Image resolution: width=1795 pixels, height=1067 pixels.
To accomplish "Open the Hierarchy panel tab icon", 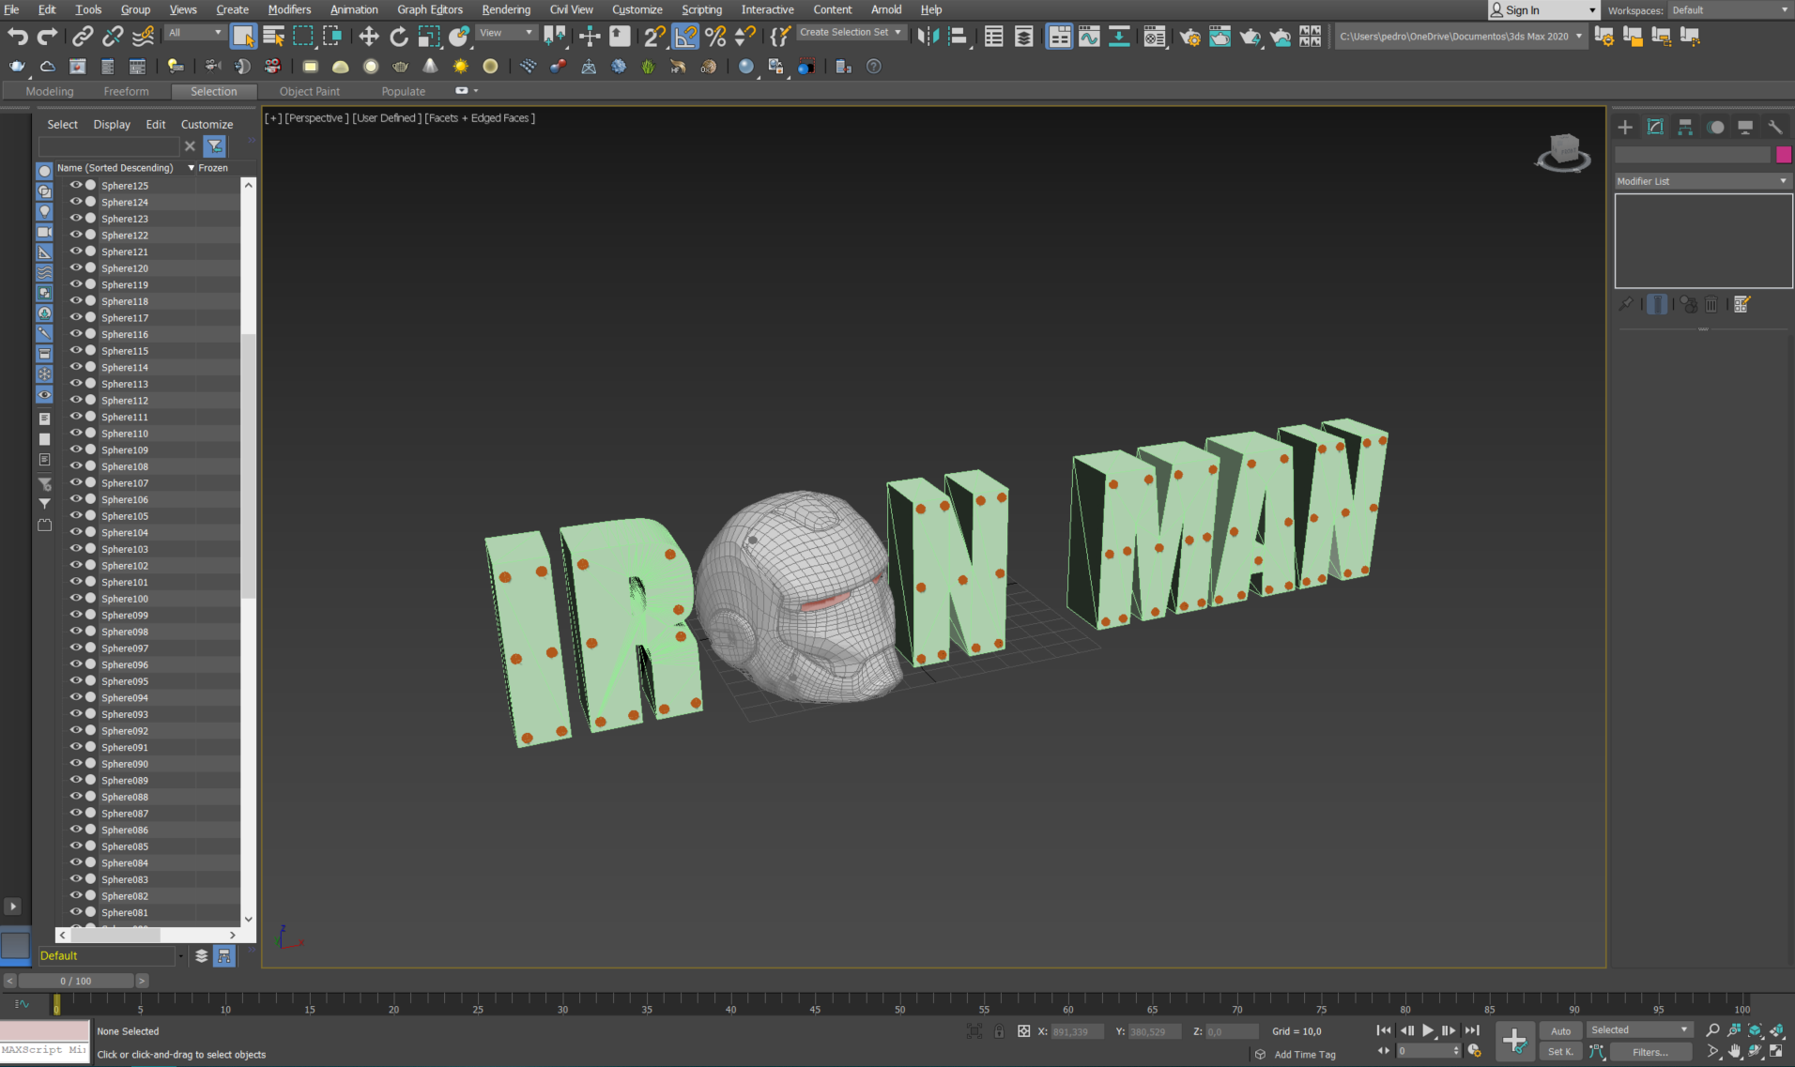I will (1685, 127).
